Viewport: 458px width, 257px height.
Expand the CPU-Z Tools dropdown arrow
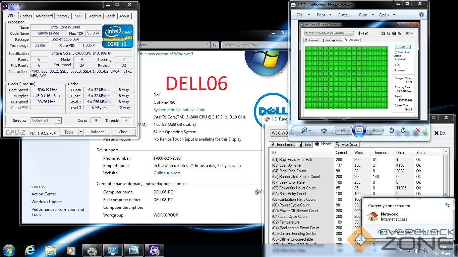[x=81, y=132]
